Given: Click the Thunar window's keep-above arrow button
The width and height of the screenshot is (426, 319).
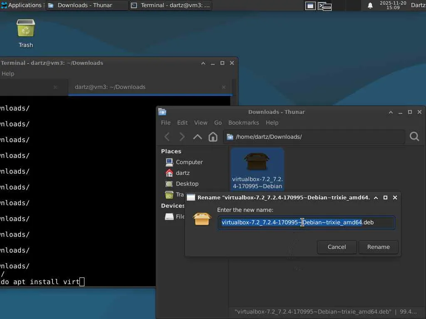Looking at the screenshot, I should tap(391, 112).
